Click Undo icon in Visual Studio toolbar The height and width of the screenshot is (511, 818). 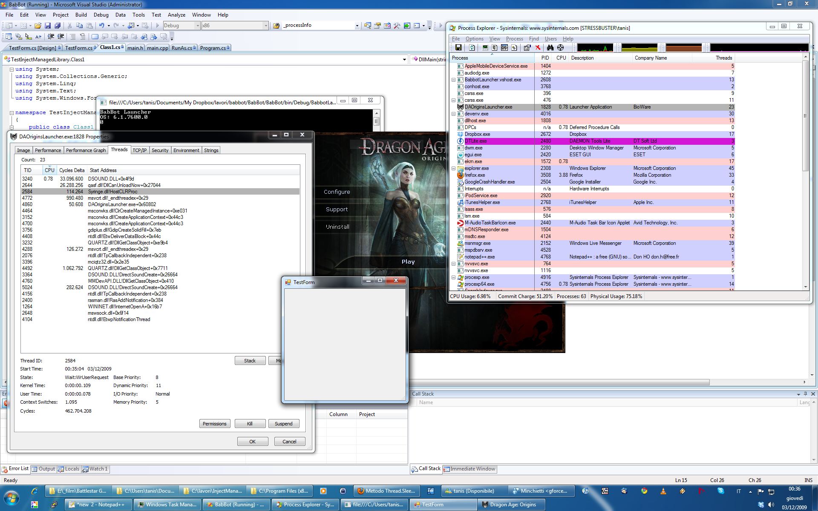(102, 26)
